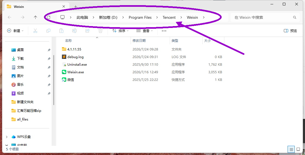Select the debug.log file icon

pyautogui.click(x=64, y=57)
